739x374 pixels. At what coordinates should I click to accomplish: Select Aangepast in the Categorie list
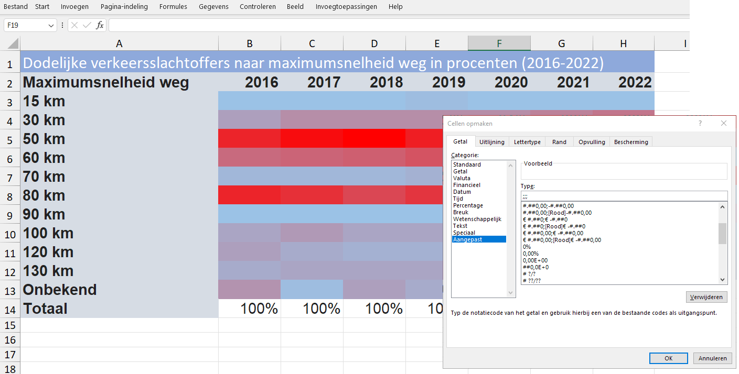point(479,239)
